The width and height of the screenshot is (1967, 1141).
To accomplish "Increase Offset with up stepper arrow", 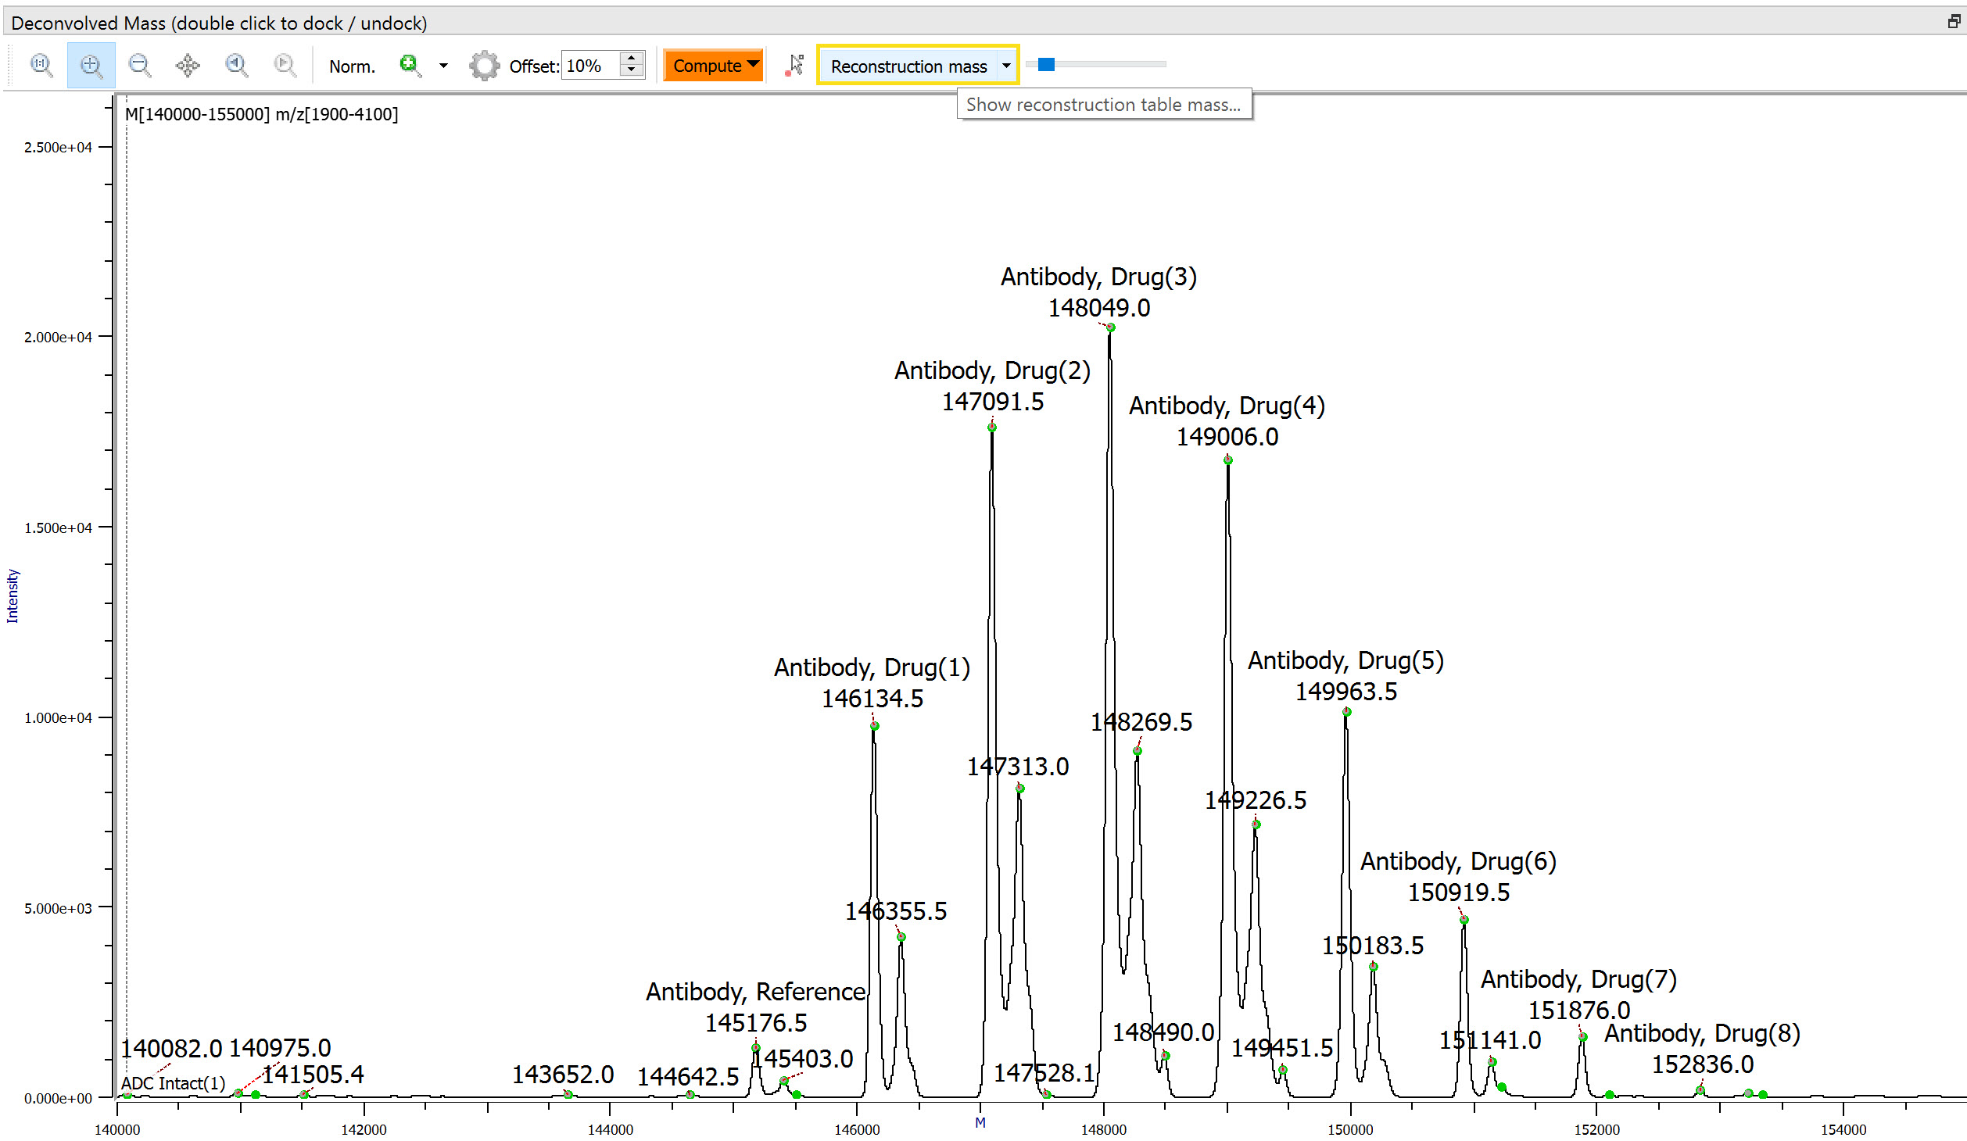I will pyautogui.click(x=632, y=58).
